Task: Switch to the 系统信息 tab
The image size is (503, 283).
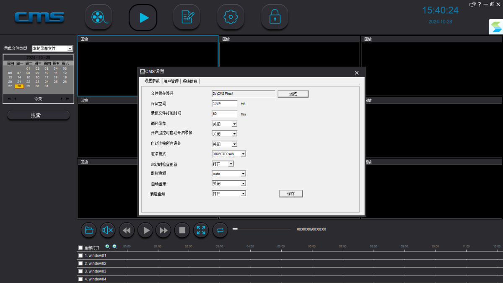Action: pos(190,81)
